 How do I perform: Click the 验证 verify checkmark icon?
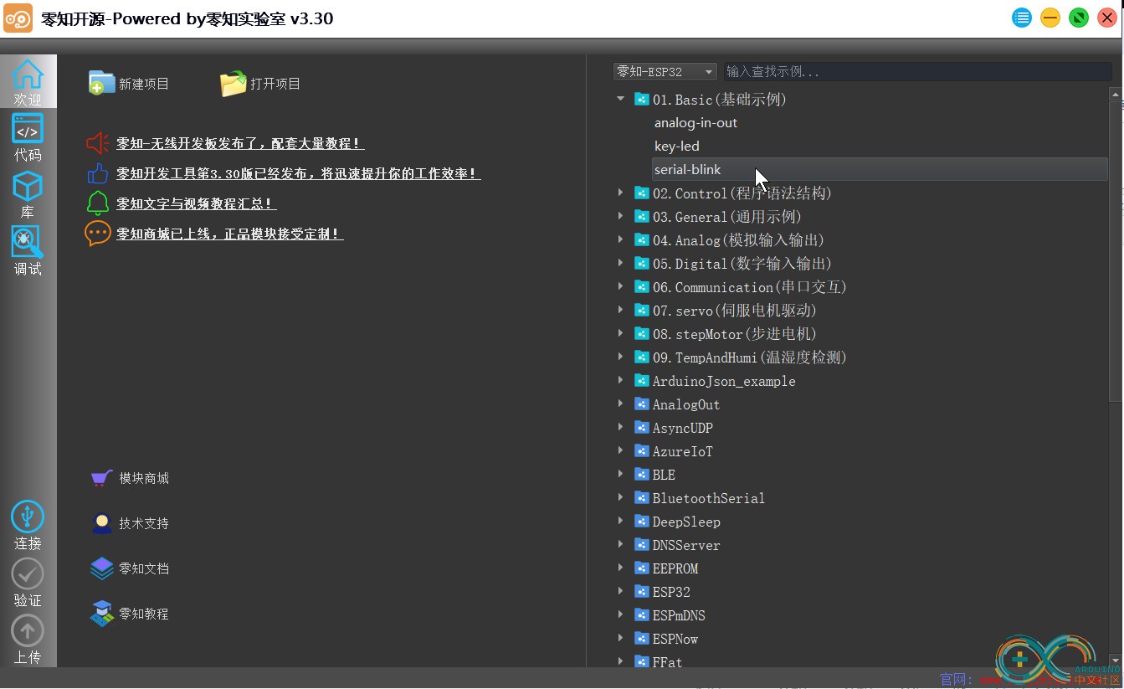(28, 573)
